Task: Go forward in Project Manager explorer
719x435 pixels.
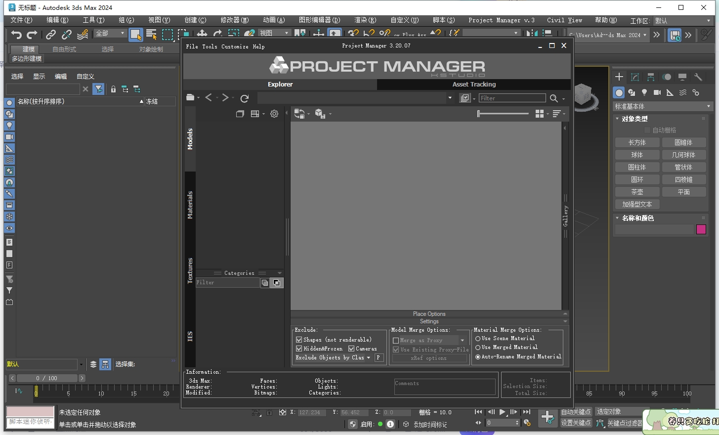Action: [x=225, y=97]
